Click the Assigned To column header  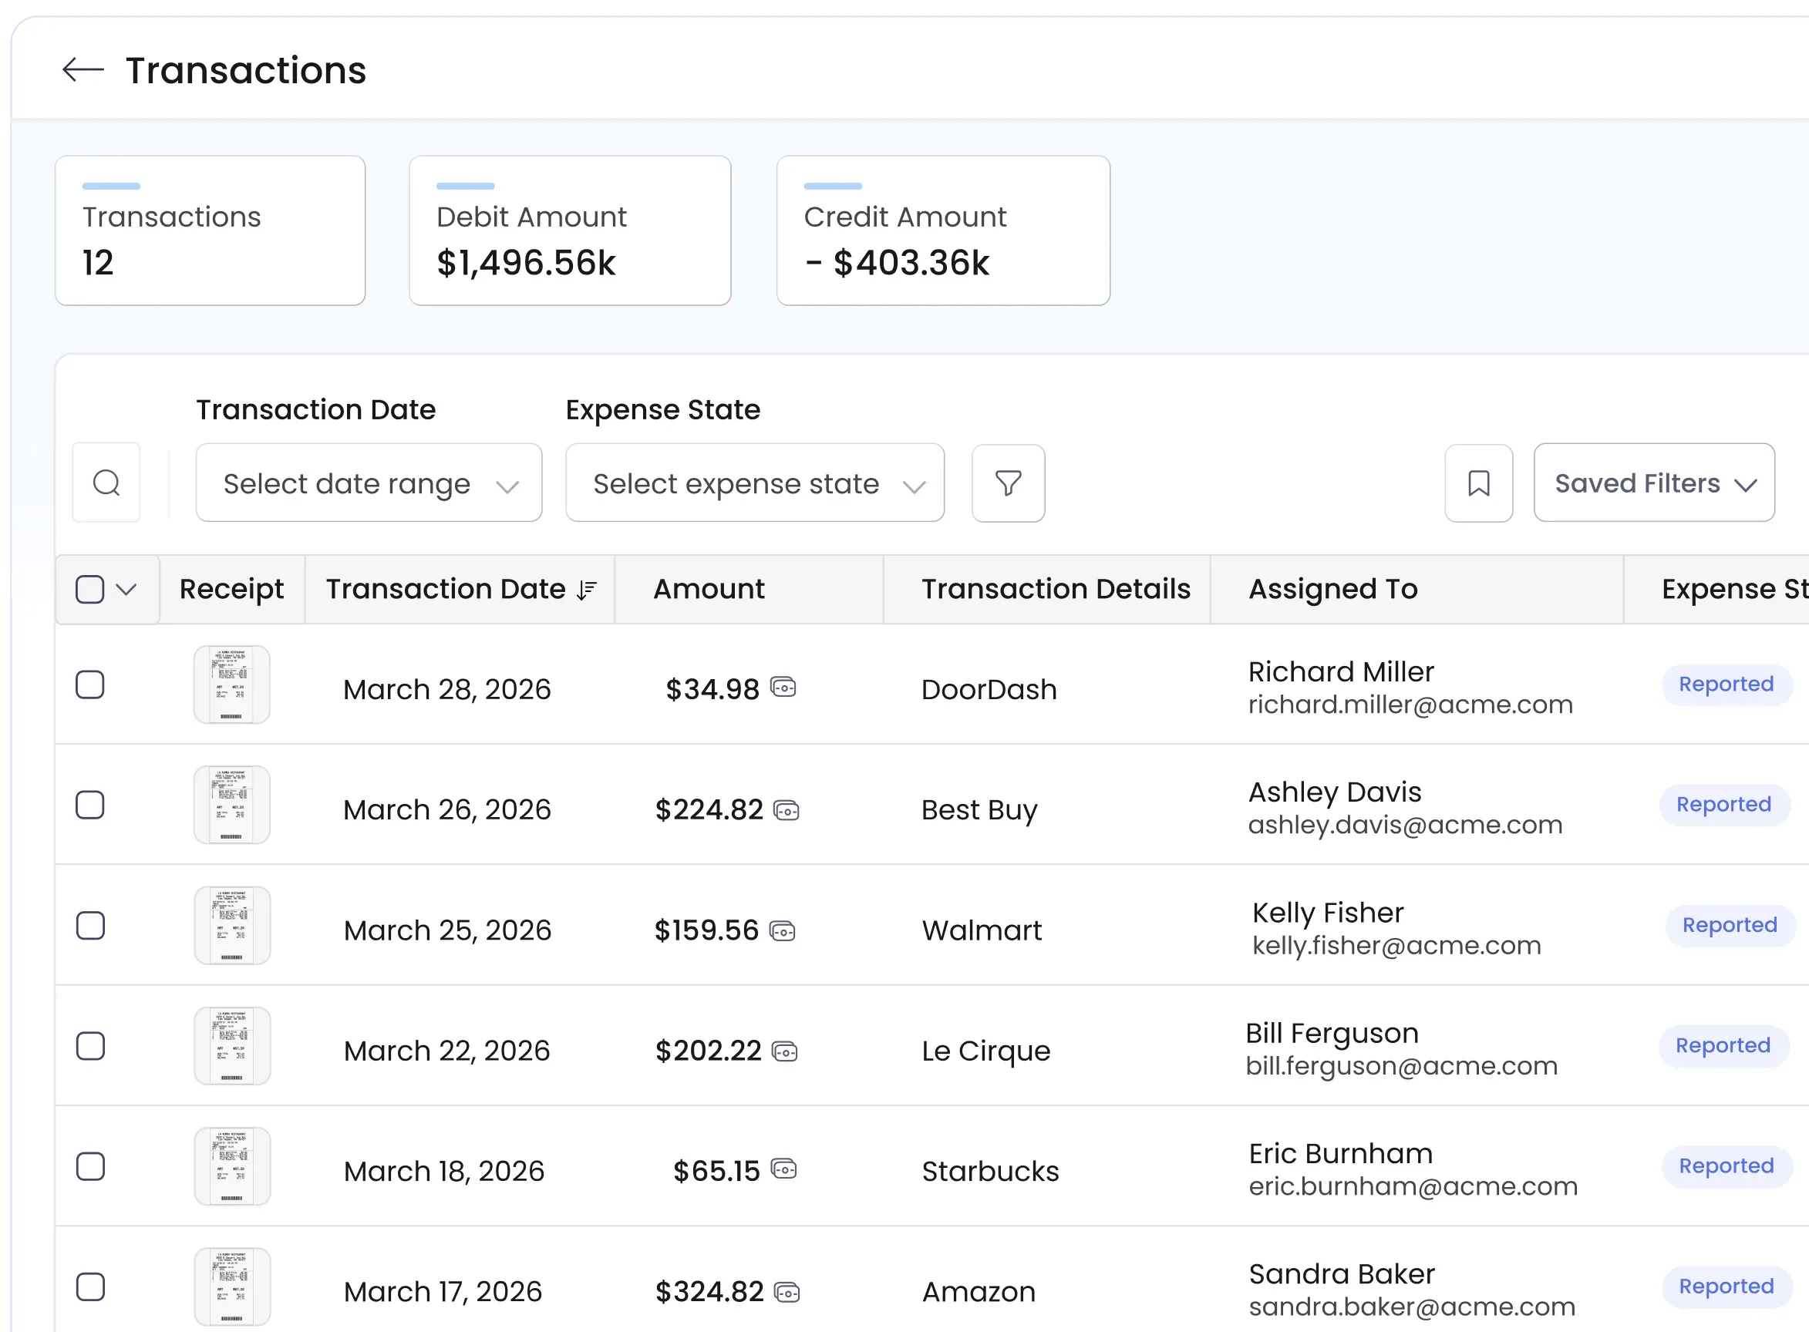coord(1332,589)
